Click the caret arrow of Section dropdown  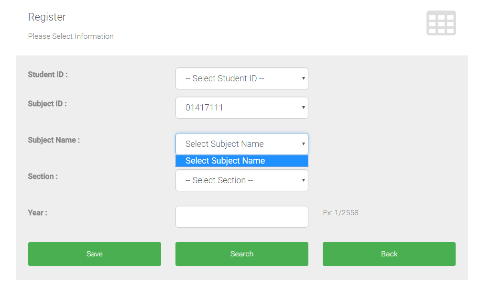point(303,180)
